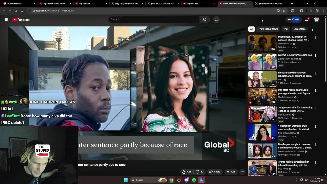Screen dimensions: 327x184
Task: Open a new browser tab
Action: [292, 4]
